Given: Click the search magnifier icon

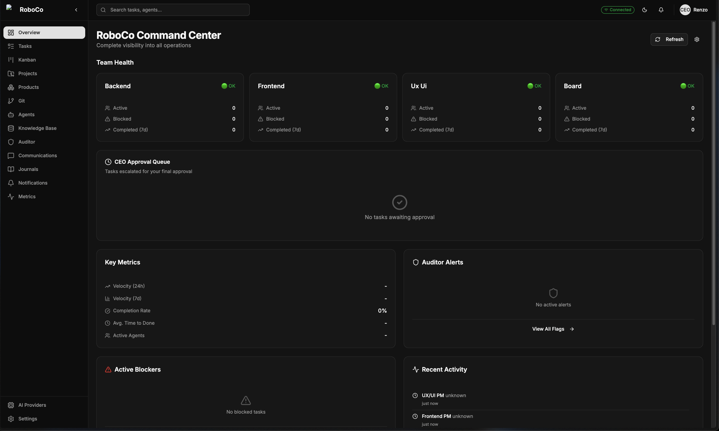Looking at the screenshot, I should (103, 10).
